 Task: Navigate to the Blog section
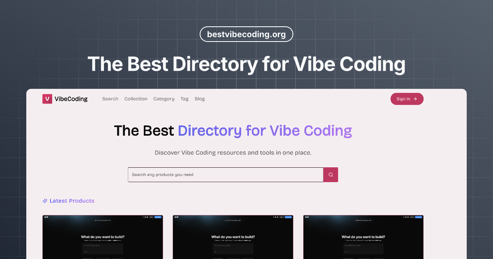[x=200, y=99]
